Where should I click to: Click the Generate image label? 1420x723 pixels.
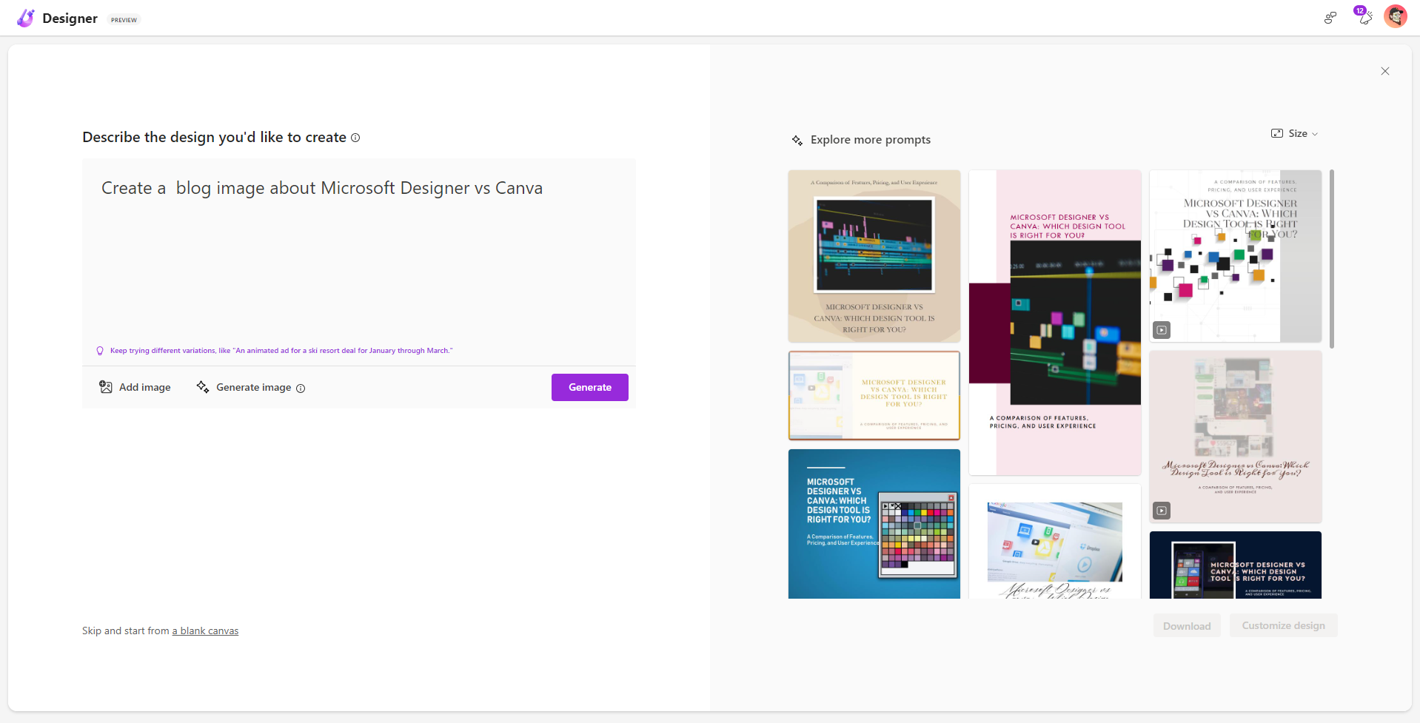[x=253, y=387]
